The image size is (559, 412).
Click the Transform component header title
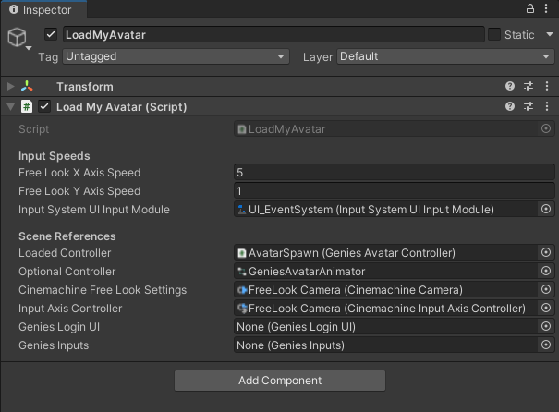(85, 87)
